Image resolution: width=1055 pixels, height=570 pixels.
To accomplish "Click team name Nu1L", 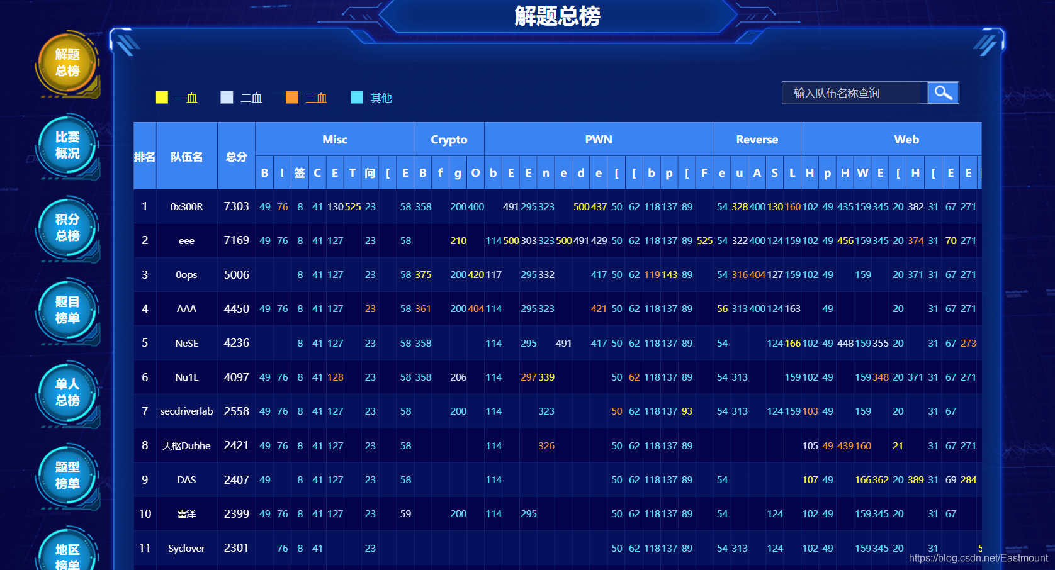I will [187, 377].
